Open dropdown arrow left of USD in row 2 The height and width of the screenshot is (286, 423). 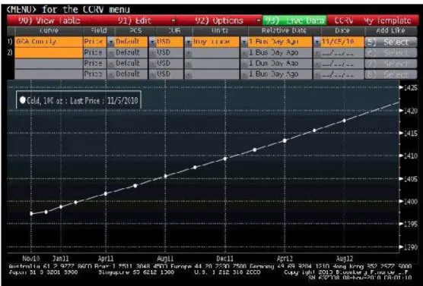pyautogui.click(x=152, y=53)
